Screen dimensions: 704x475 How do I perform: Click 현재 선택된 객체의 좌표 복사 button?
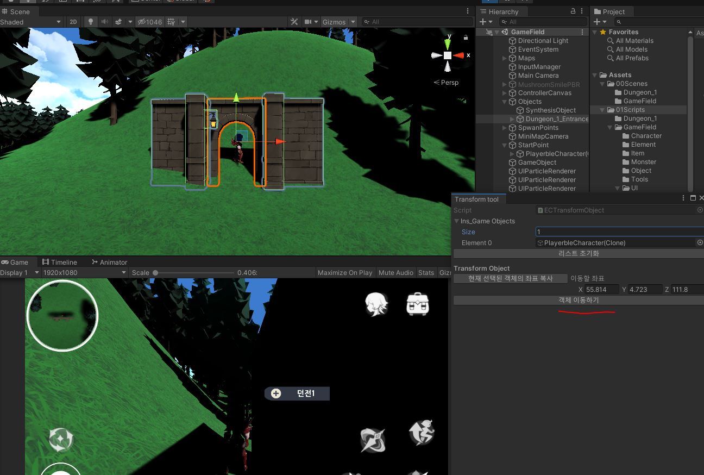(510, 278)
